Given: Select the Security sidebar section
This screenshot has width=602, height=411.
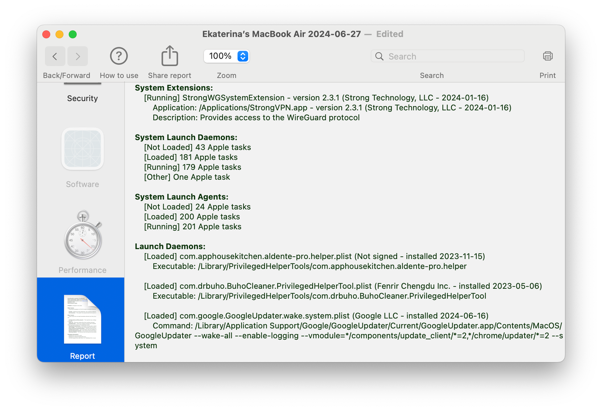Looking at the screenshot, I should click(x=82, y=98).
